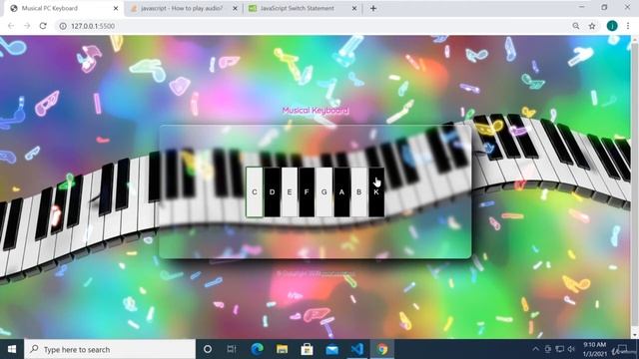
Task: Restore down the Chrome window
Action: click(x=604, y=7)
